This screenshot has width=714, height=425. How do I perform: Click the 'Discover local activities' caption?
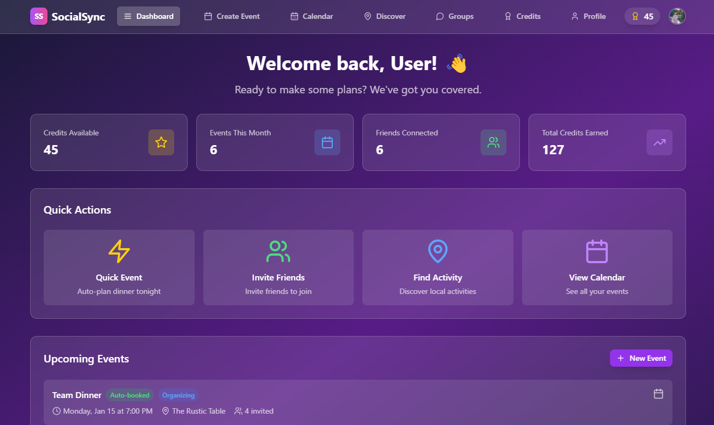point(438,292)
